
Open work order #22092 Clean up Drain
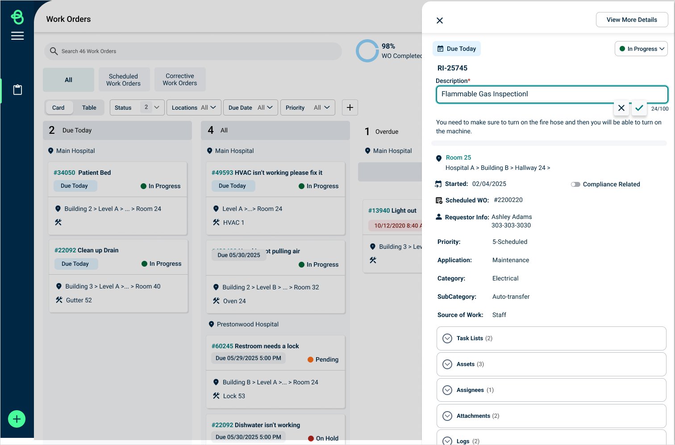click(x=118, y=276)
